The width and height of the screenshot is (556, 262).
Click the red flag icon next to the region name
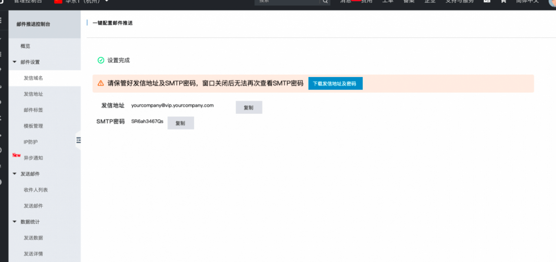58,1
